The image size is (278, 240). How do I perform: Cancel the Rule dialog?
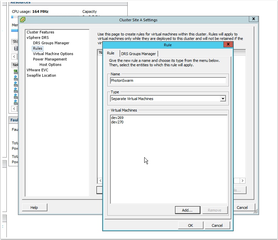217,225
